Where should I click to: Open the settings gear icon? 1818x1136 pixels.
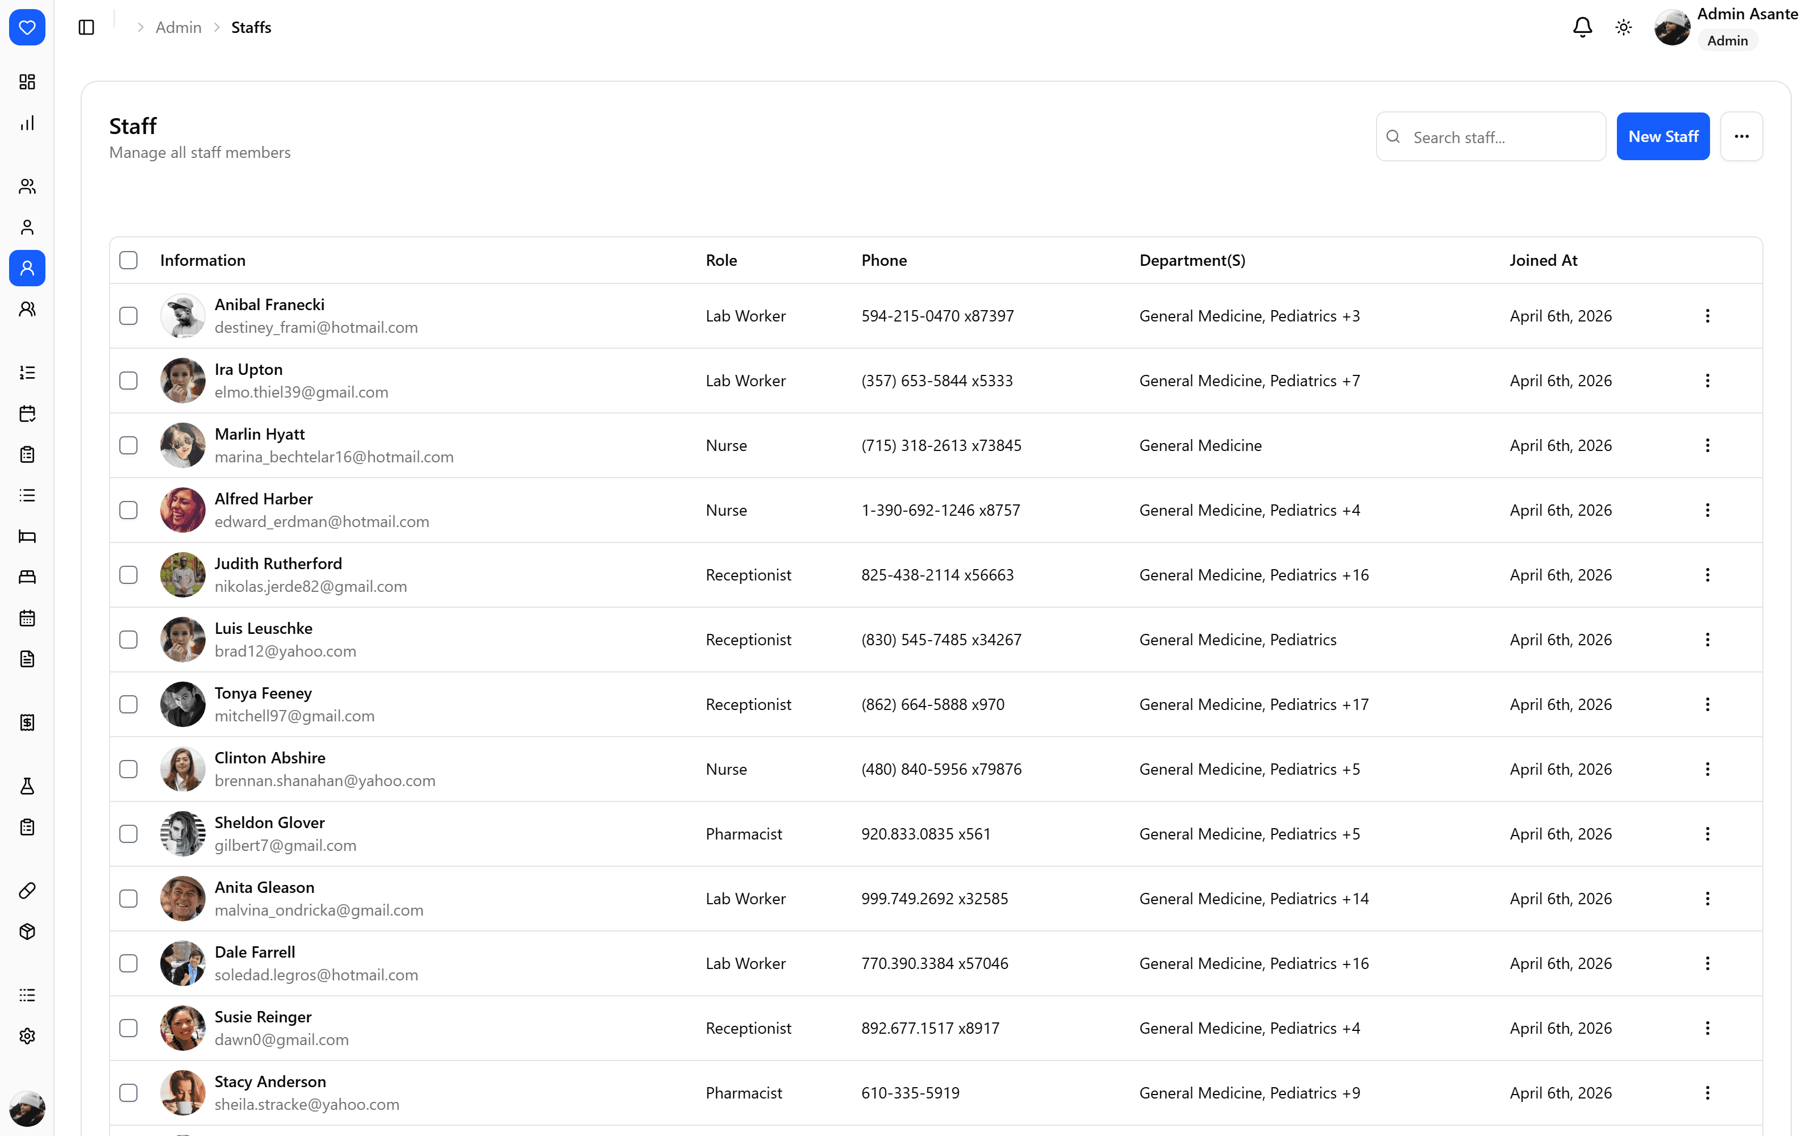27,1036
